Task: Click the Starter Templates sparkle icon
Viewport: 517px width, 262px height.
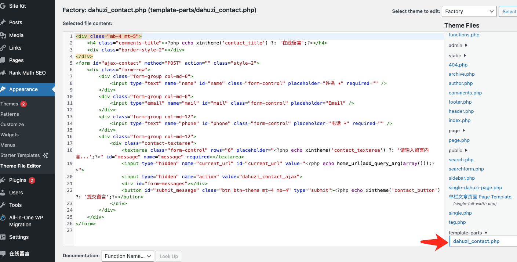Action: (x=45, y=155)
